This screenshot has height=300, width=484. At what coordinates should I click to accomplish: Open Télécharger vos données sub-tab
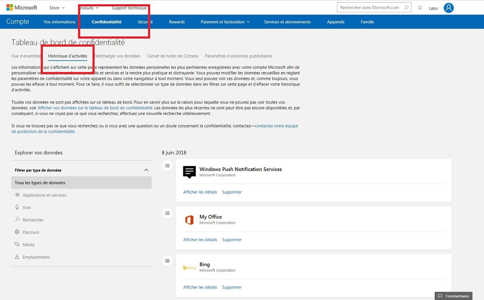(x=117, y=56)
